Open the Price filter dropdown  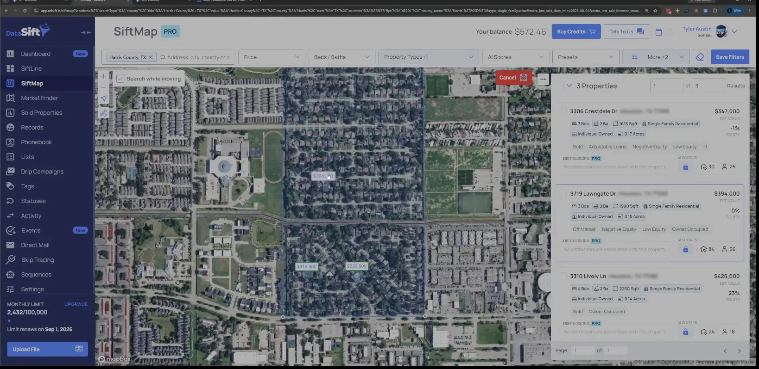[272, 57]
